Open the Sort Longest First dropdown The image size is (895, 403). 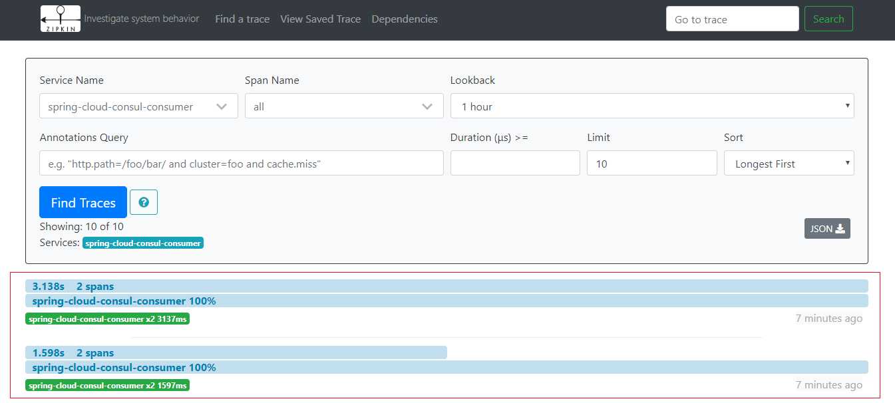click(x=789, y=164)
